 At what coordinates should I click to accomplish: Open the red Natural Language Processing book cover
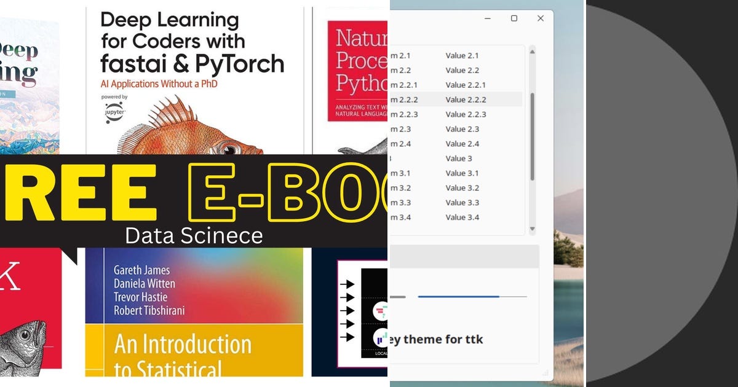357,71
